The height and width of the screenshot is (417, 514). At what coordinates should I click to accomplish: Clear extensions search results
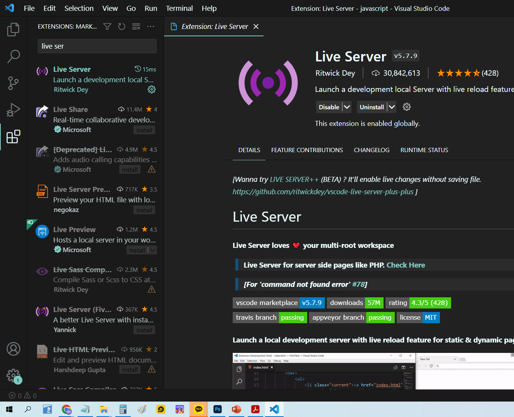point(136,26)
